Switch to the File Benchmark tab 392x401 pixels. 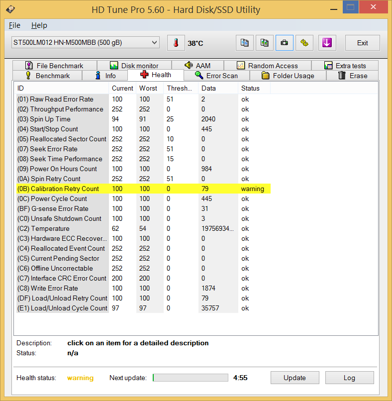point(54,66)
